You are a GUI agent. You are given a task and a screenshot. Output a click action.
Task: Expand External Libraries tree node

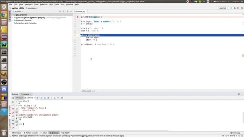pos(12,21)
